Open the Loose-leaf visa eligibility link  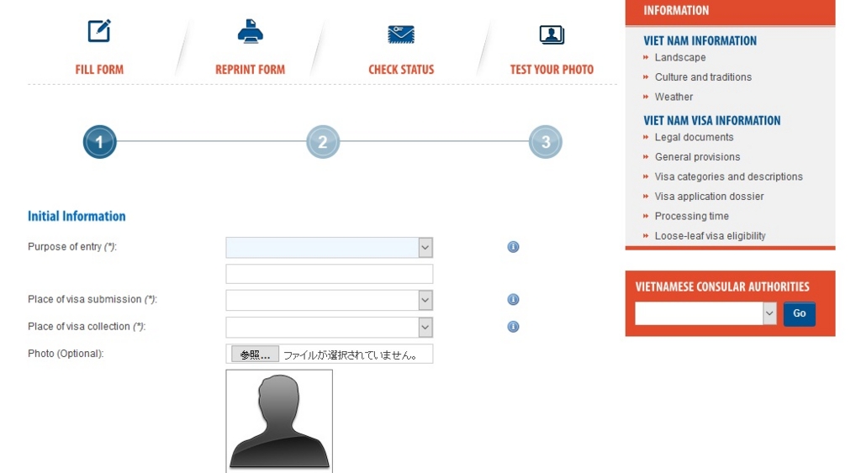710,236
